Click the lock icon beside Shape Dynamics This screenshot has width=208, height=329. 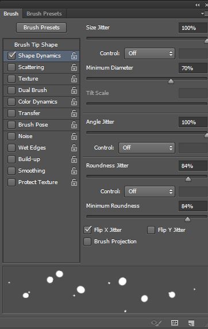coord(74,56)
